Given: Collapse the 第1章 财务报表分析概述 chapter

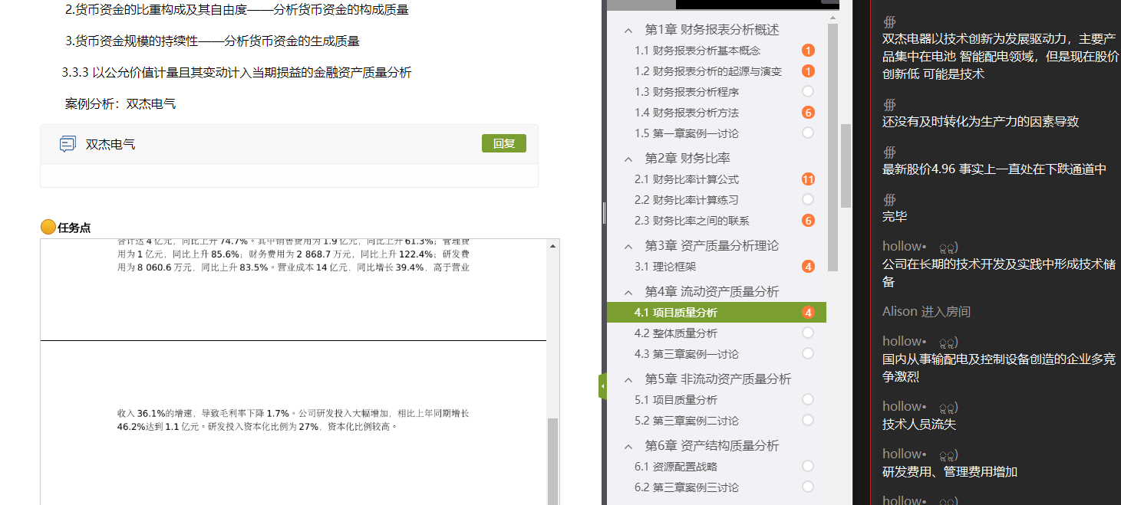Looking at the screenshot, I should coord(628,30).
